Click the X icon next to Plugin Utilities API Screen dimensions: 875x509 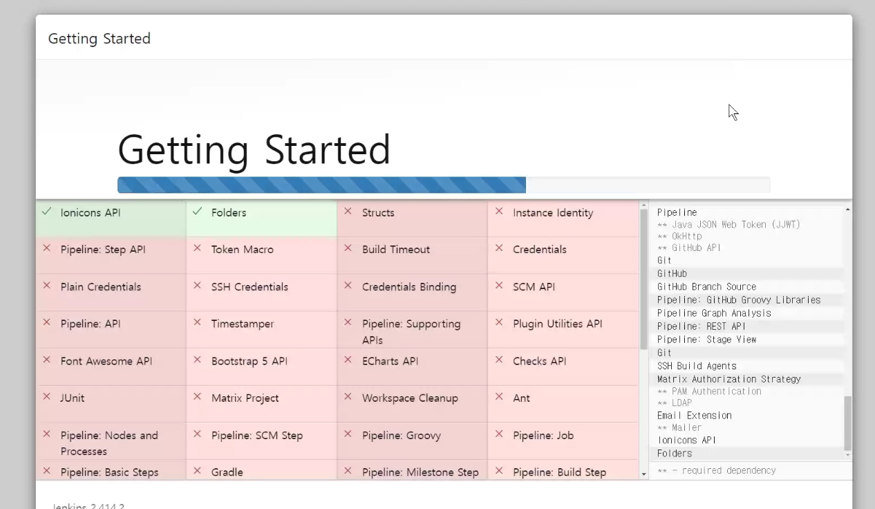coord(498,323)
